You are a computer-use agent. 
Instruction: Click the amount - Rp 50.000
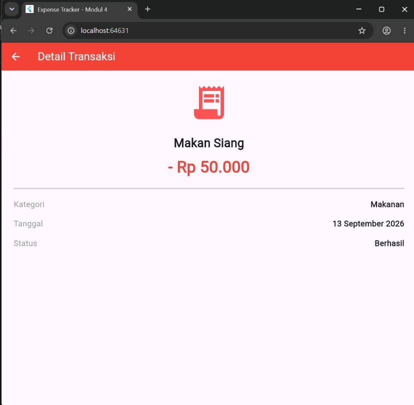coord(208,167)
